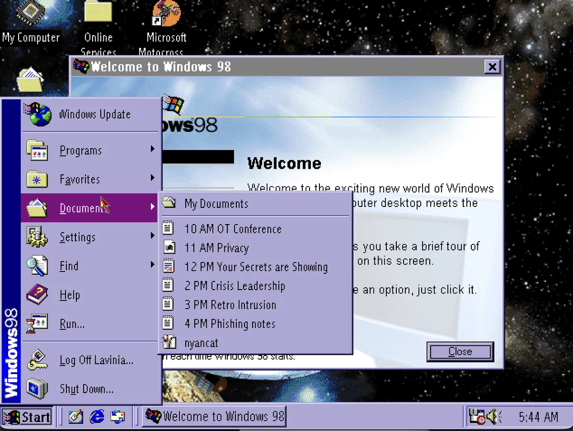Click Close button in Welcome window
The image size is (573, 431).
tap(460, 352)
